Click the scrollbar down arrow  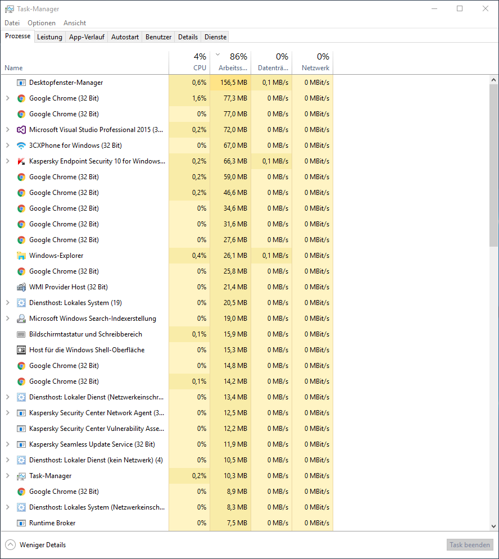coord(493,526)
